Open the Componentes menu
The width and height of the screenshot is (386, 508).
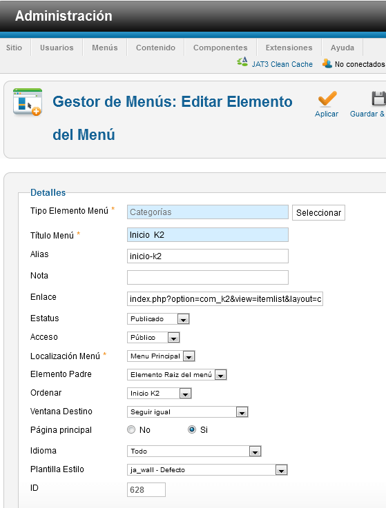click(x=220, y=48)
